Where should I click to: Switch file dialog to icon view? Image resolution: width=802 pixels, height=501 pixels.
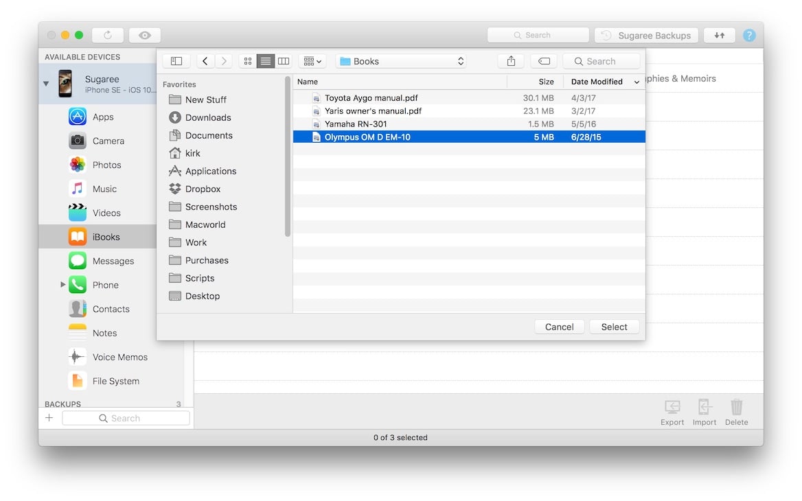click(x=248, y=61)
